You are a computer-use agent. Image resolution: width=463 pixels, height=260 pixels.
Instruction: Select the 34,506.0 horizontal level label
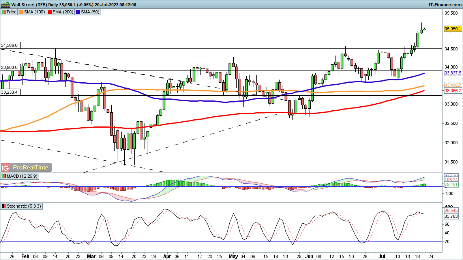click(x=9, y=46)
